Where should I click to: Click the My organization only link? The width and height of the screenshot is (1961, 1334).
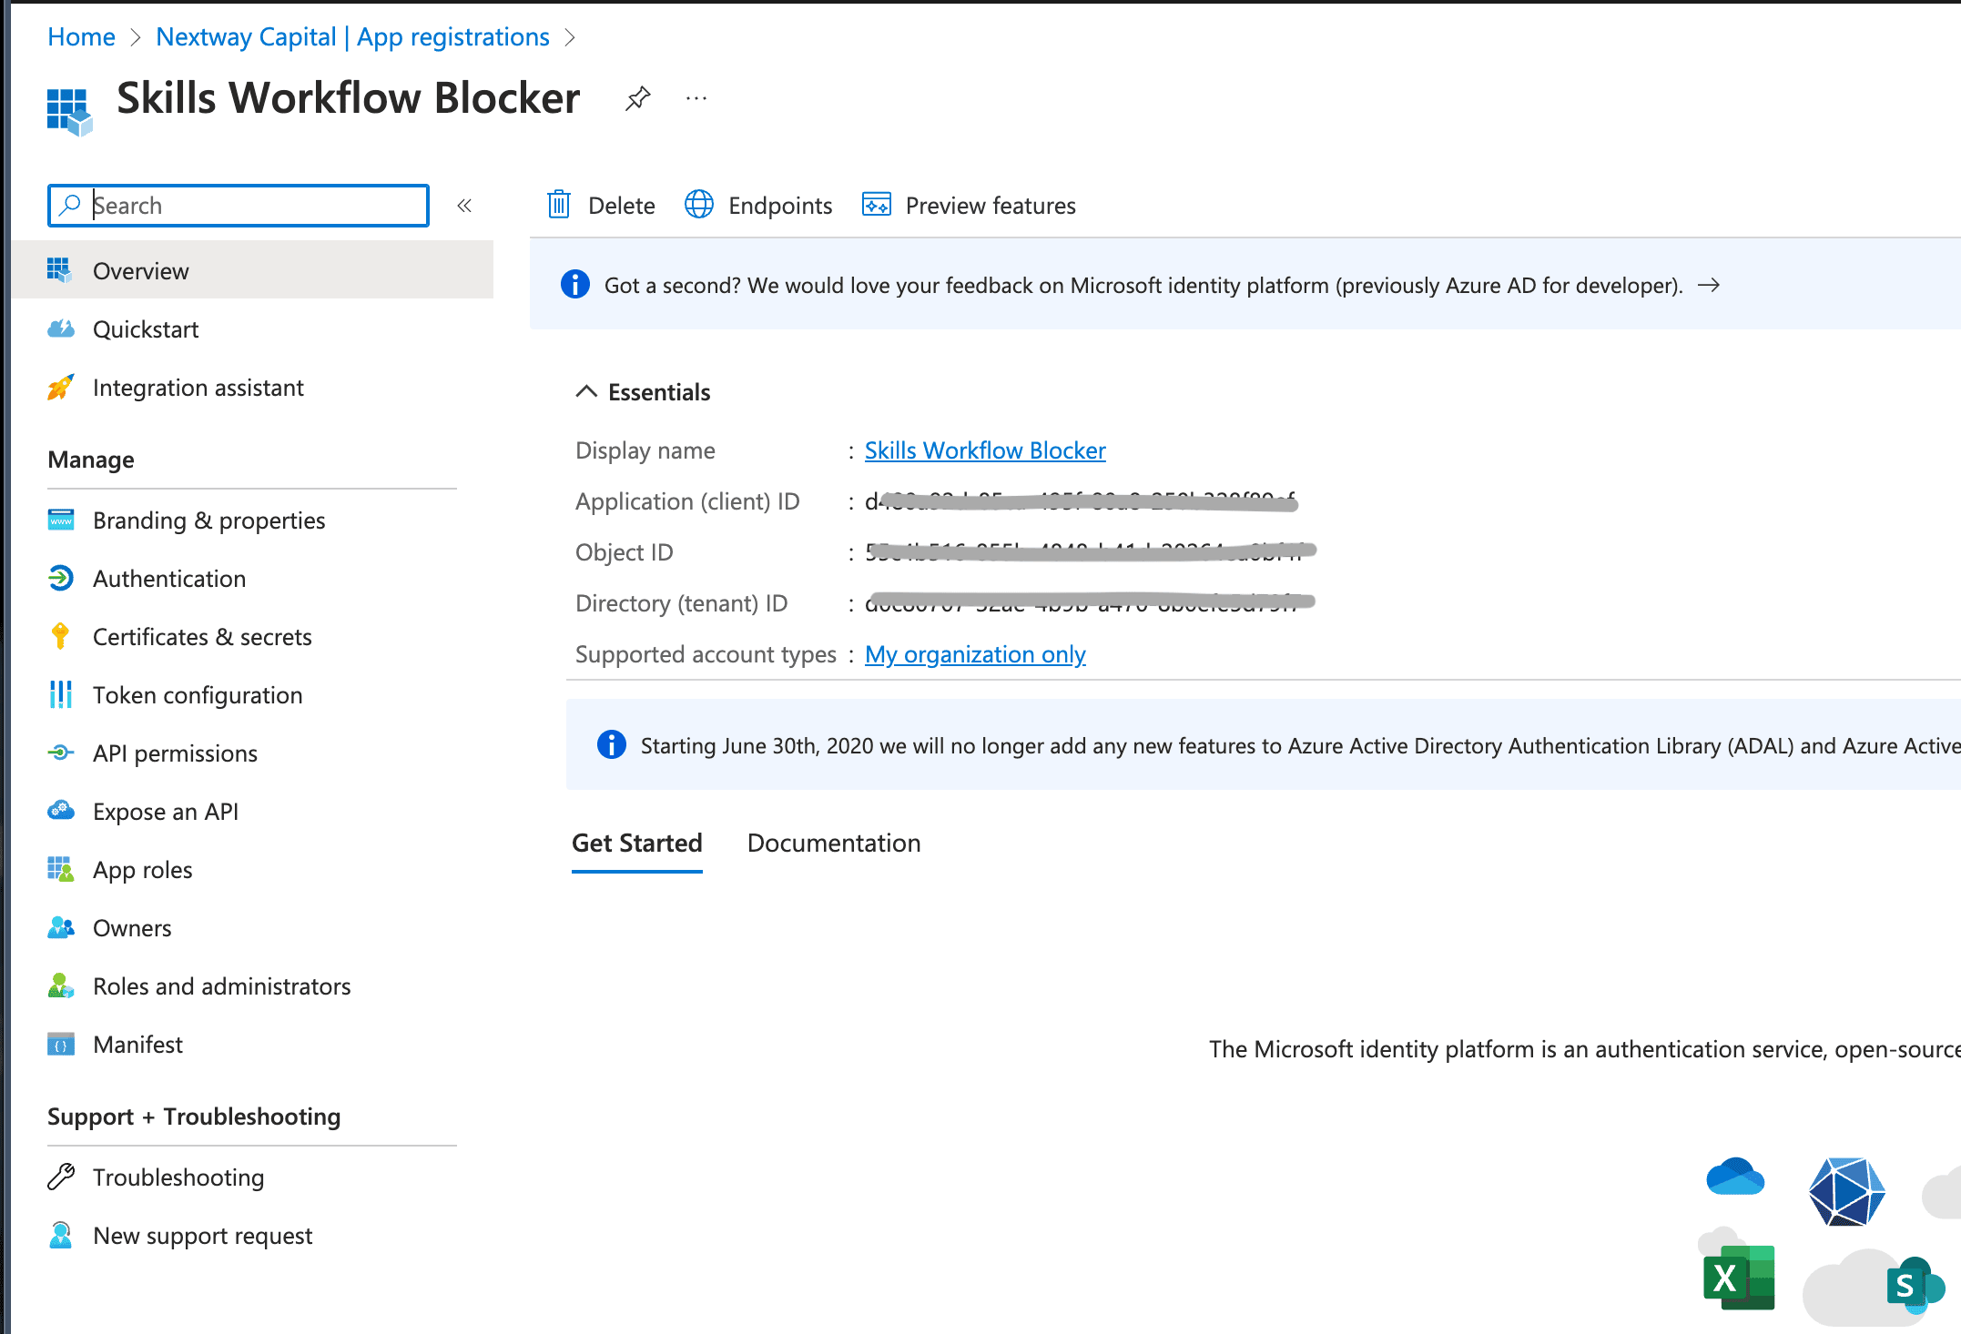coord(974,654)
